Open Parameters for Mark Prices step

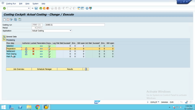(41, 57)
